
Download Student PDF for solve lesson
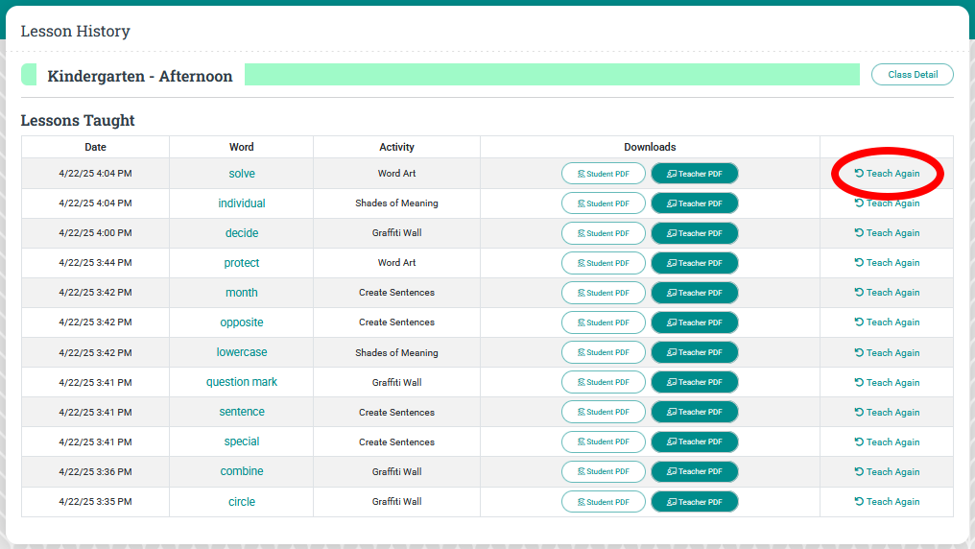[603, 174]
